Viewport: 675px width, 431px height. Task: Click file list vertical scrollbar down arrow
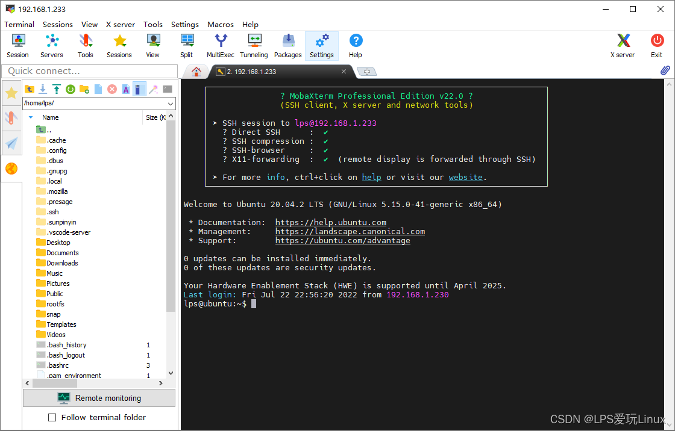(x=171, y=373)
